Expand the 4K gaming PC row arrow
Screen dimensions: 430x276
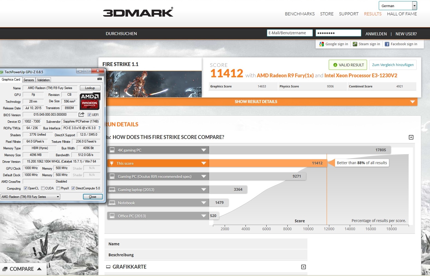tap(203, 150)
